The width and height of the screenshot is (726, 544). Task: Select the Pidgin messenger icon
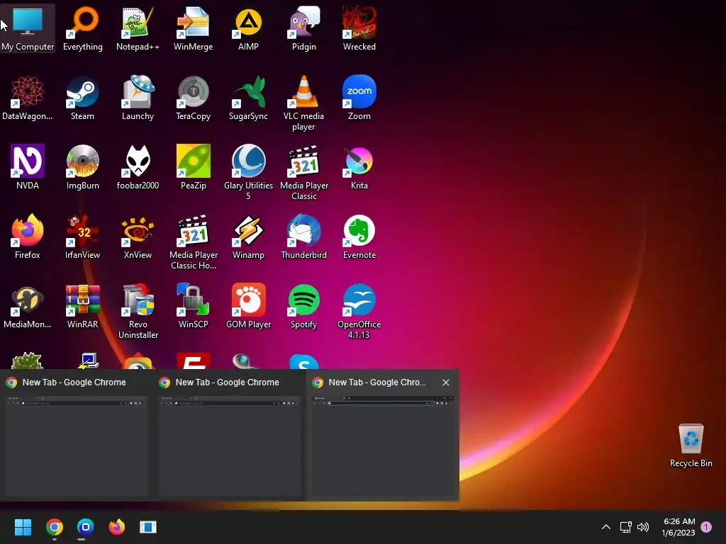(304, 28)
